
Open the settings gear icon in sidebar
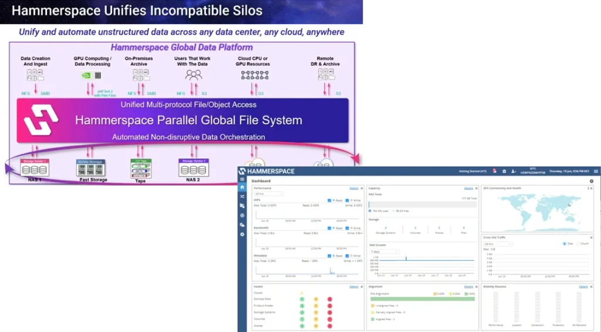(242, 234)
